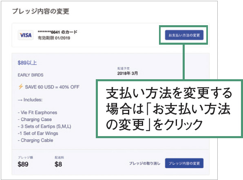Click the card expiry text 有効期限 01/2019
The image size is (243, 180).
(x=54, y=38)
